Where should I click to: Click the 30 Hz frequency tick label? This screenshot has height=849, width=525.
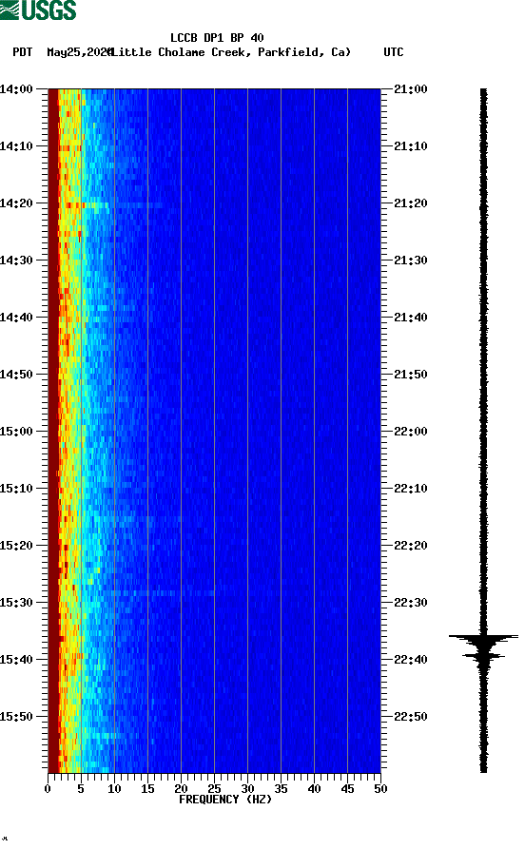[247, 789]
